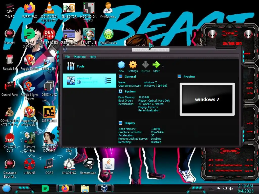Click green chat app taskbar icon
Image resolution: width=259 pixels, height=194 pixels.
tap(46, 188)
